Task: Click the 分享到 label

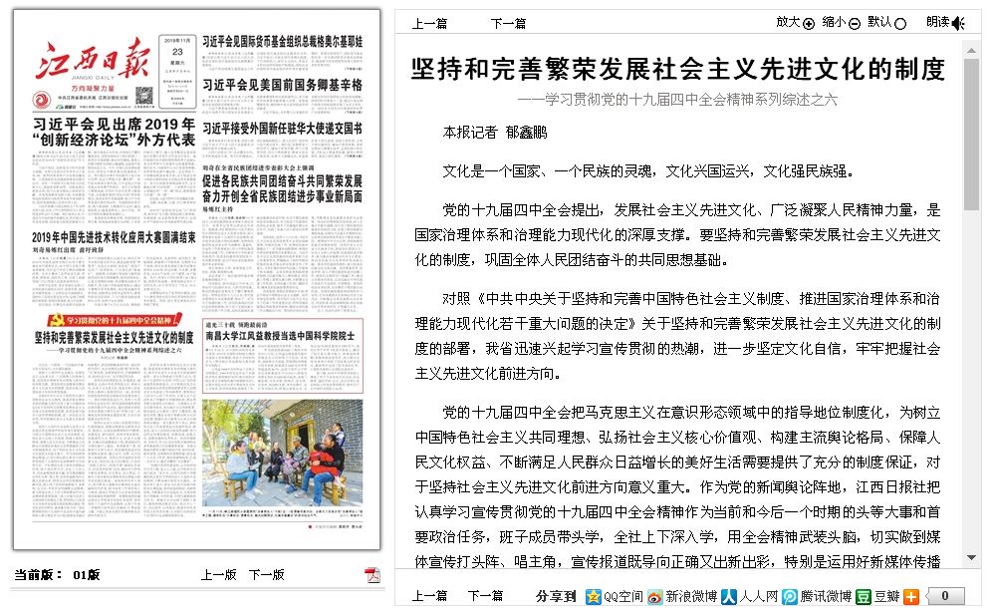Action: pyautogui.click(x=556, y=596)
